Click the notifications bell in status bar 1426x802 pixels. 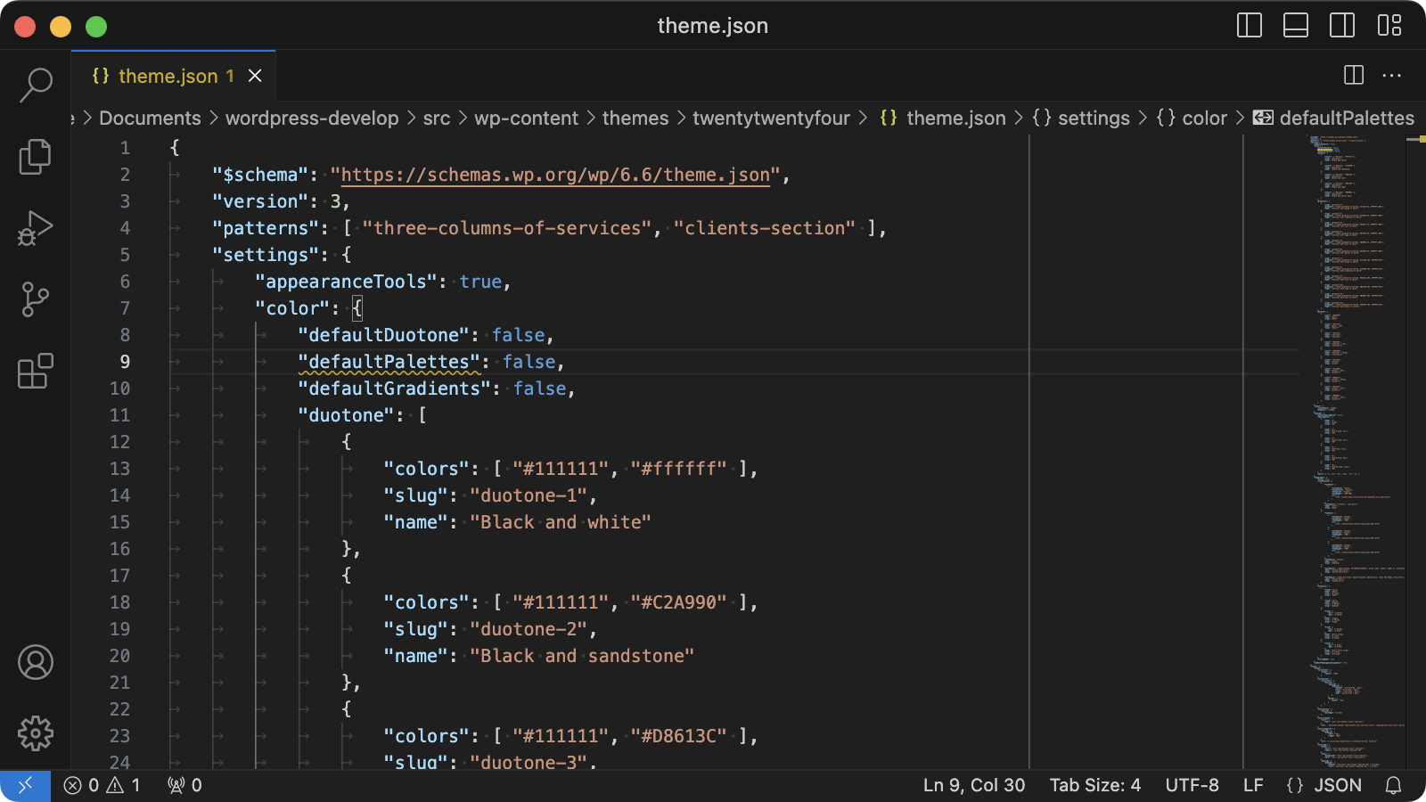click(x=1393, y=785)
